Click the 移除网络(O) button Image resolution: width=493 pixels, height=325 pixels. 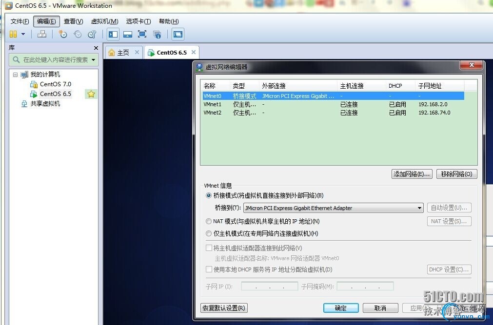(456, 174)
